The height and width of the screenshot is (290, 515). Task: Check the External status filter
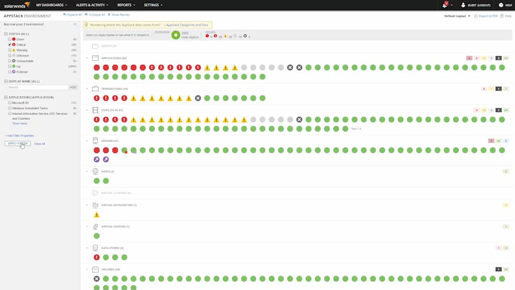click(x=10, y=71)
